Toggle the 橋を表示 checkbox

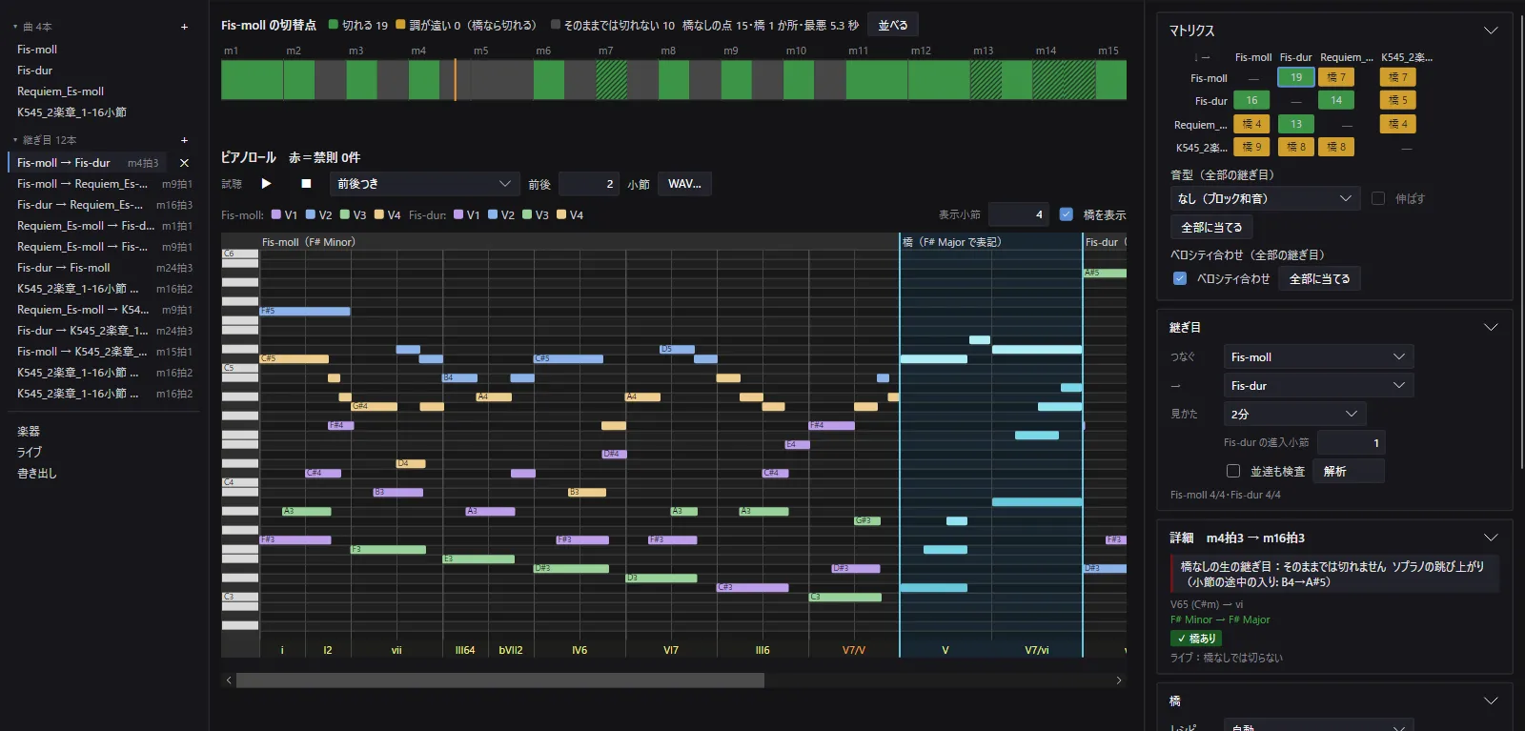pyautogui.click(x=1066, y=214)
